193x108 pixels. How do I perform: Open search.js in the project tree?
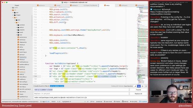click(x=22, y=69)
